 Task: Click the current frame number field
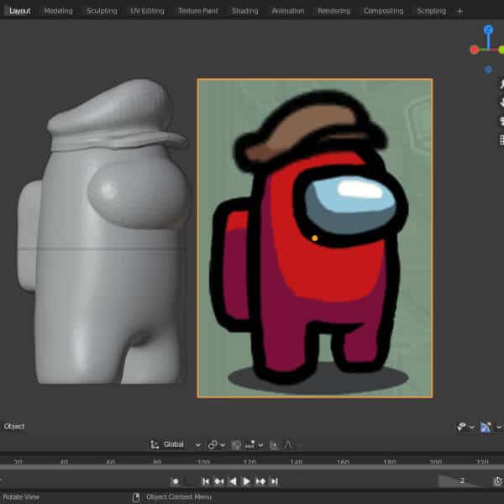click(461, 480)
